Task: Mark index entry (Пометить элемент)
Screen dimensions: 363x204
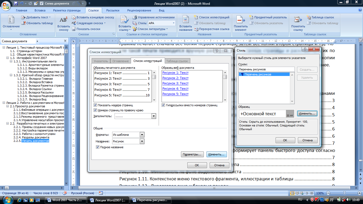Action: point(240,23)
